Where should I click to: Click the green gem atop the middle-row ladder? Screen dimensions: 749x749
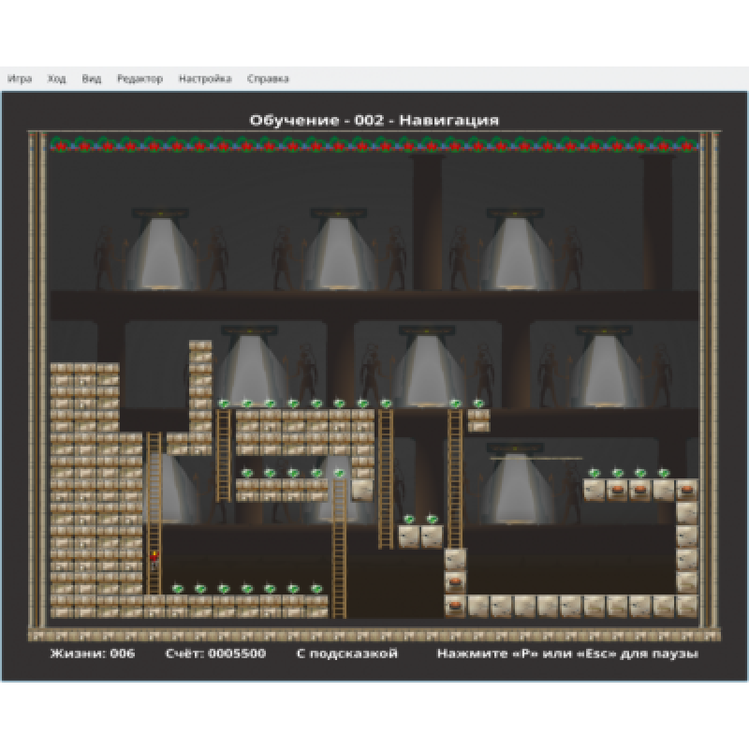click(x=339, y=473)
